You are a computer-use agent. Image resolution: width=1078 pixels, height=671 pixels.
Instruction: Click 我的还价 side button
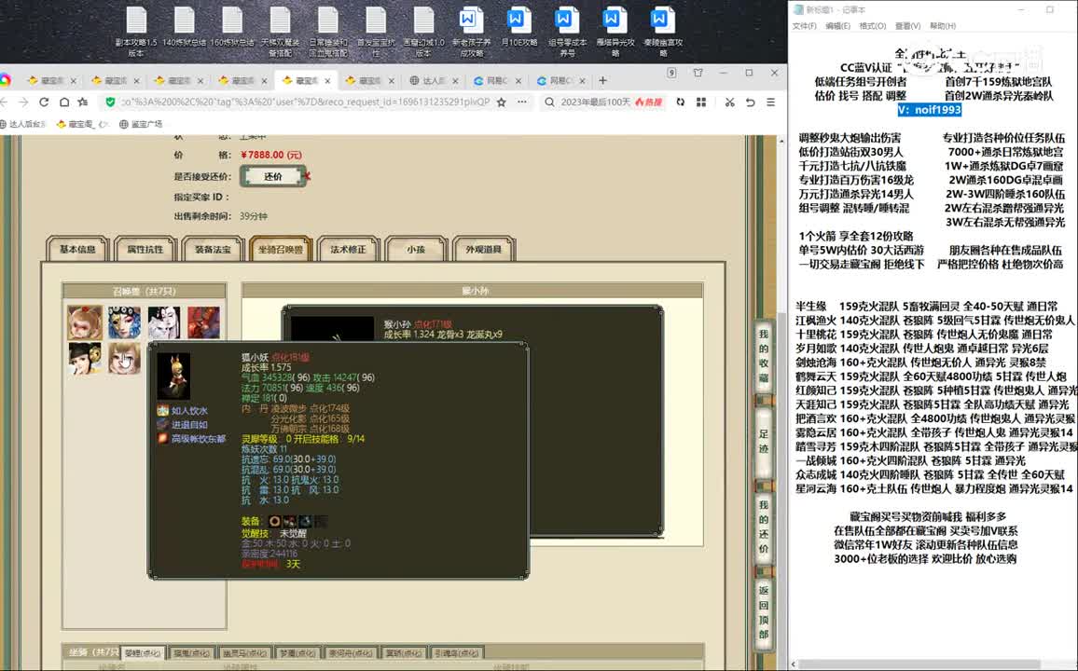[x=763, y=527]
